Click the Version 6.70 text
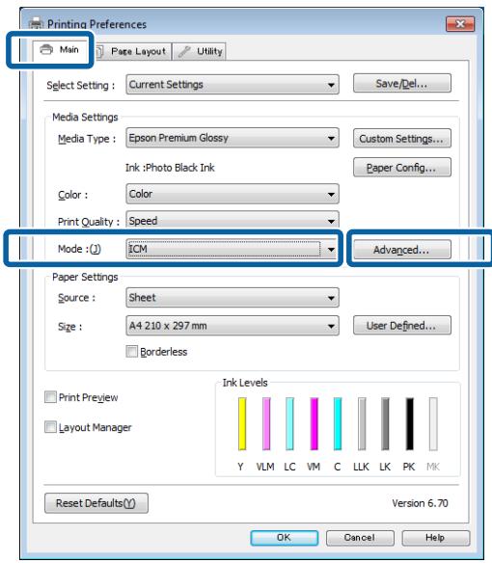The image size is (492, 563). click(x=420, y=503)
